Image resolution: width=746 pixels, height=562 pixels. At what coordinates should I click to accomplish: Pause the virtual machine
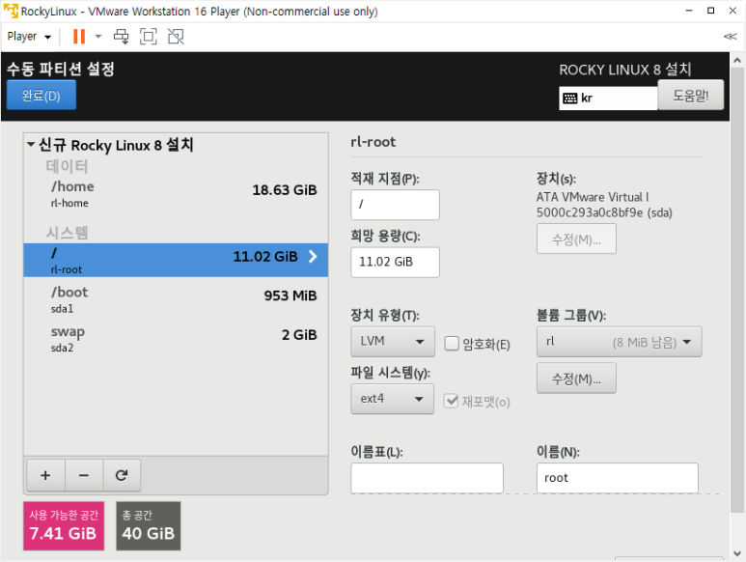pyautogui.click(x=79, y=37)
